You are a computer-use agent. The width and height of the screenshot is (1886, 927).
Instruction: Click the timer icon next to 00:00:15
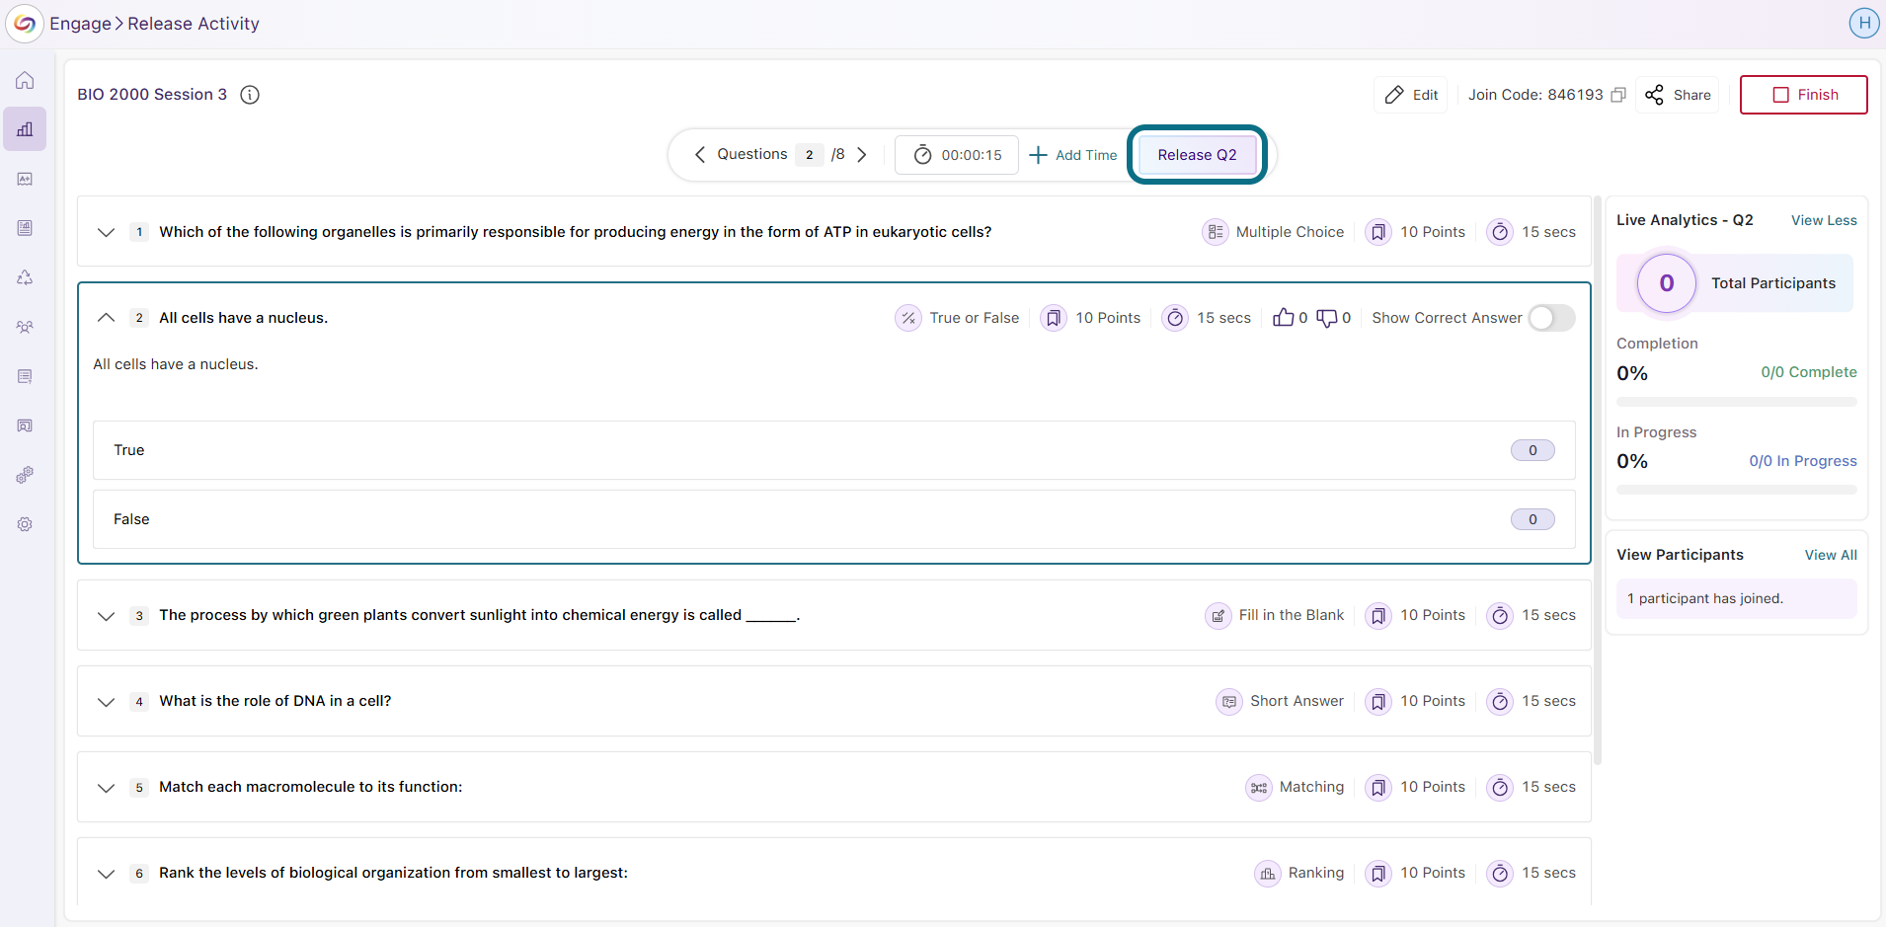coord(922,155)
